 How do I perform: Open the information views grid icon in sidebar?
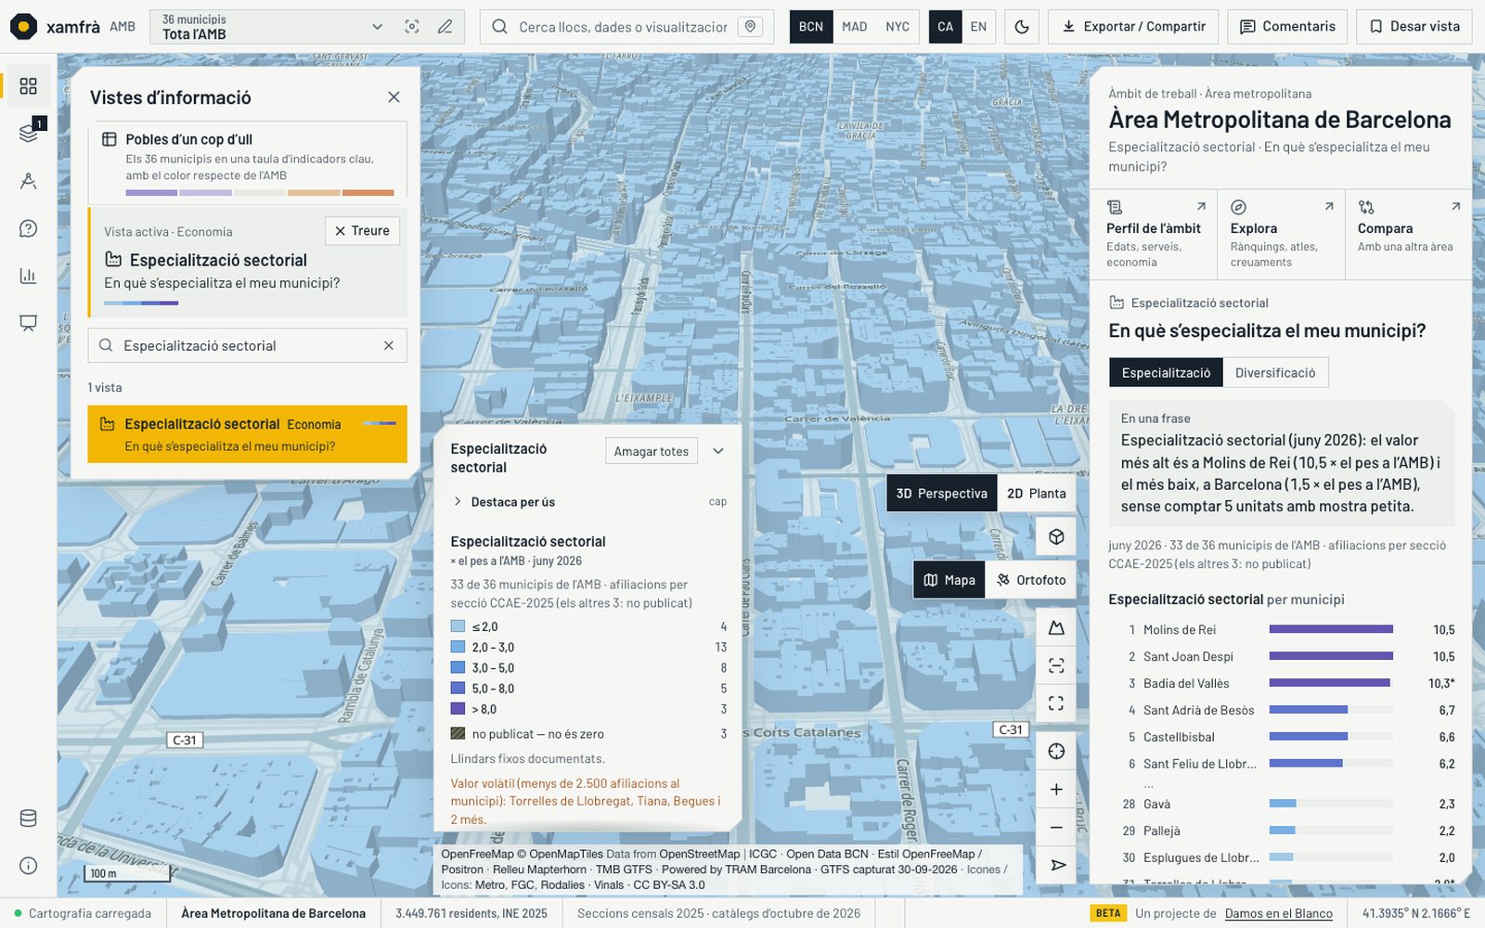tap(28, 86)
